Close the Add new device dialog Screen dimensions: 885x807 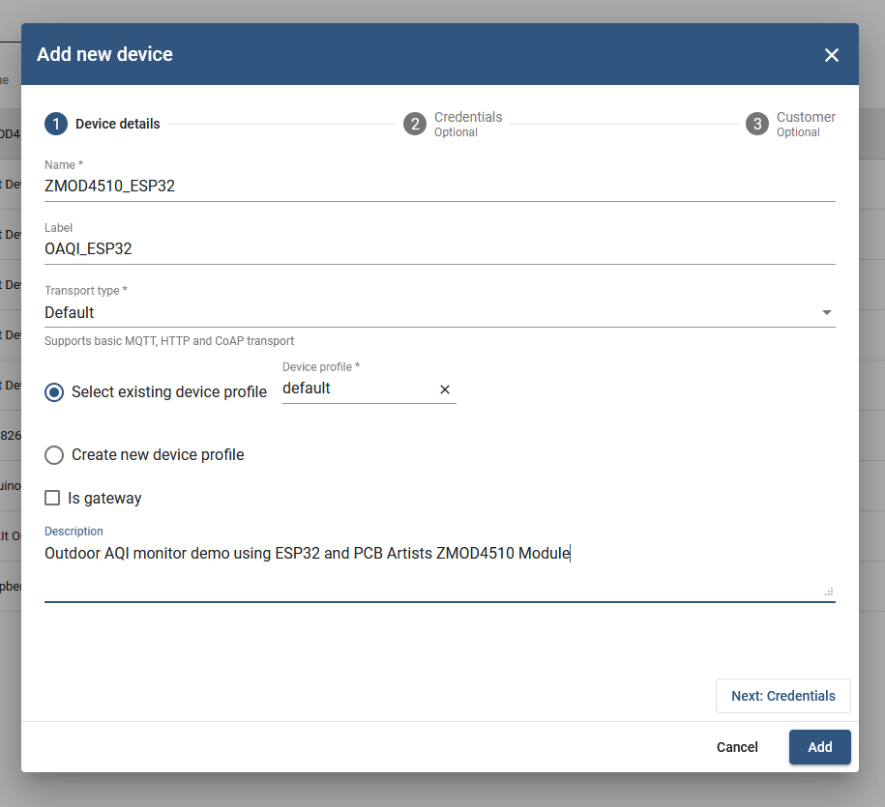click(831, 55)
